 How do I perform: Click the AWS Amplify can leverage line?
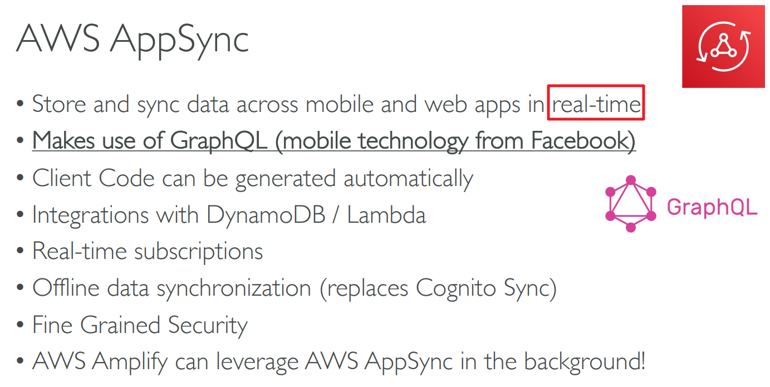tap(339, 361)
